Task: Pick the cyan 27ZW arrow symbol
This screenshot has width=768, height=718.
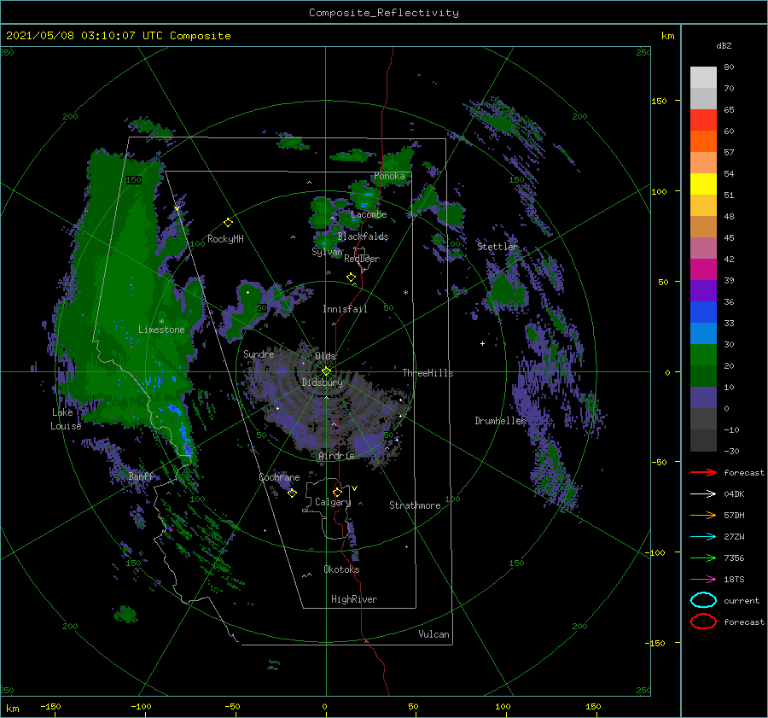Action: coord(703,537)
